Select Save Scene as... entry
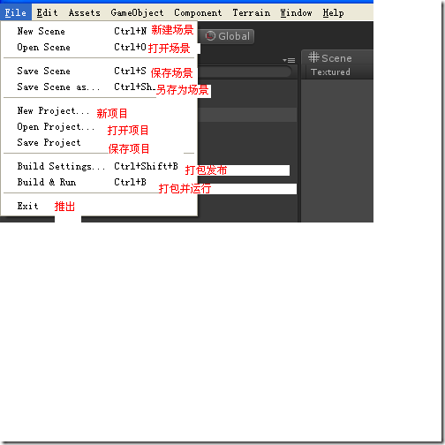This screenshot has height=445, width=445. pyautogui.click(x=99, y=87)
